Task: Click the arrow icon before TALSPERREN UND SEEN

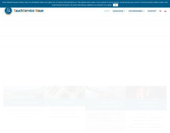Action: pos(10,102)
